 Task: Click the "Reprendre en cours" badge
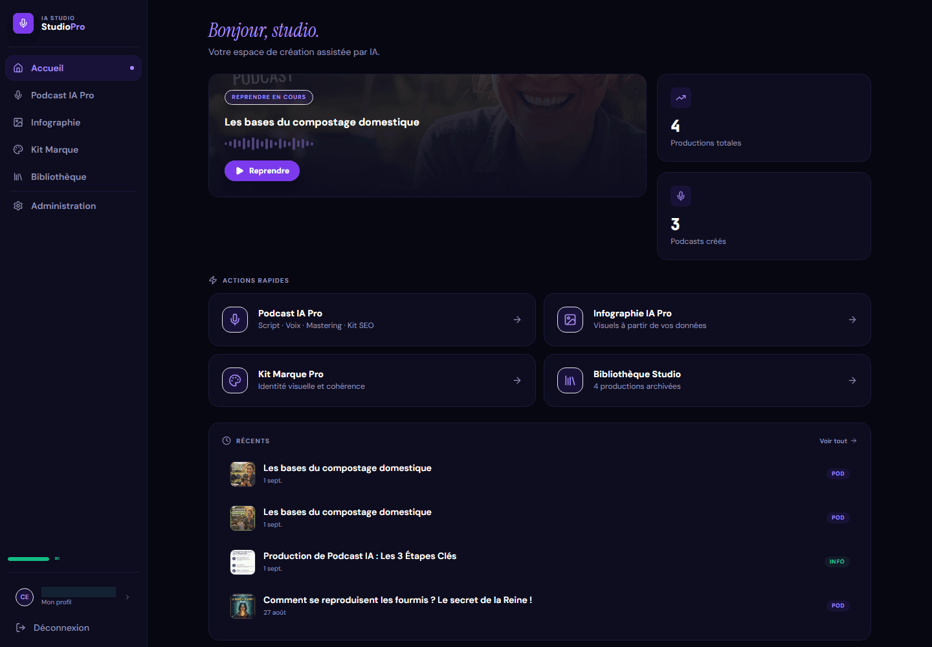point(269,97)
